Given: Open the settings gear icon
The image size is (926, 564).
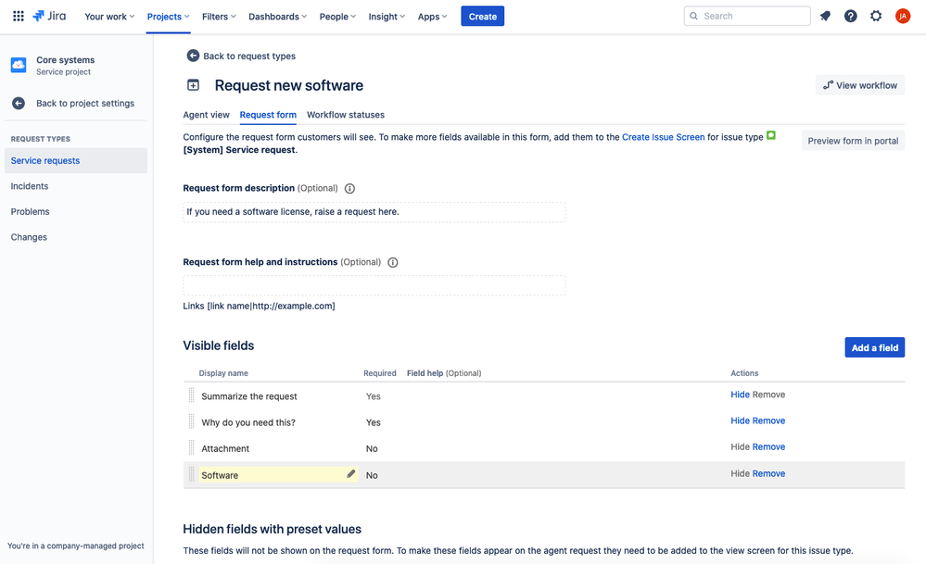Looking at the screenshot, I should click(x=876, y=16).
